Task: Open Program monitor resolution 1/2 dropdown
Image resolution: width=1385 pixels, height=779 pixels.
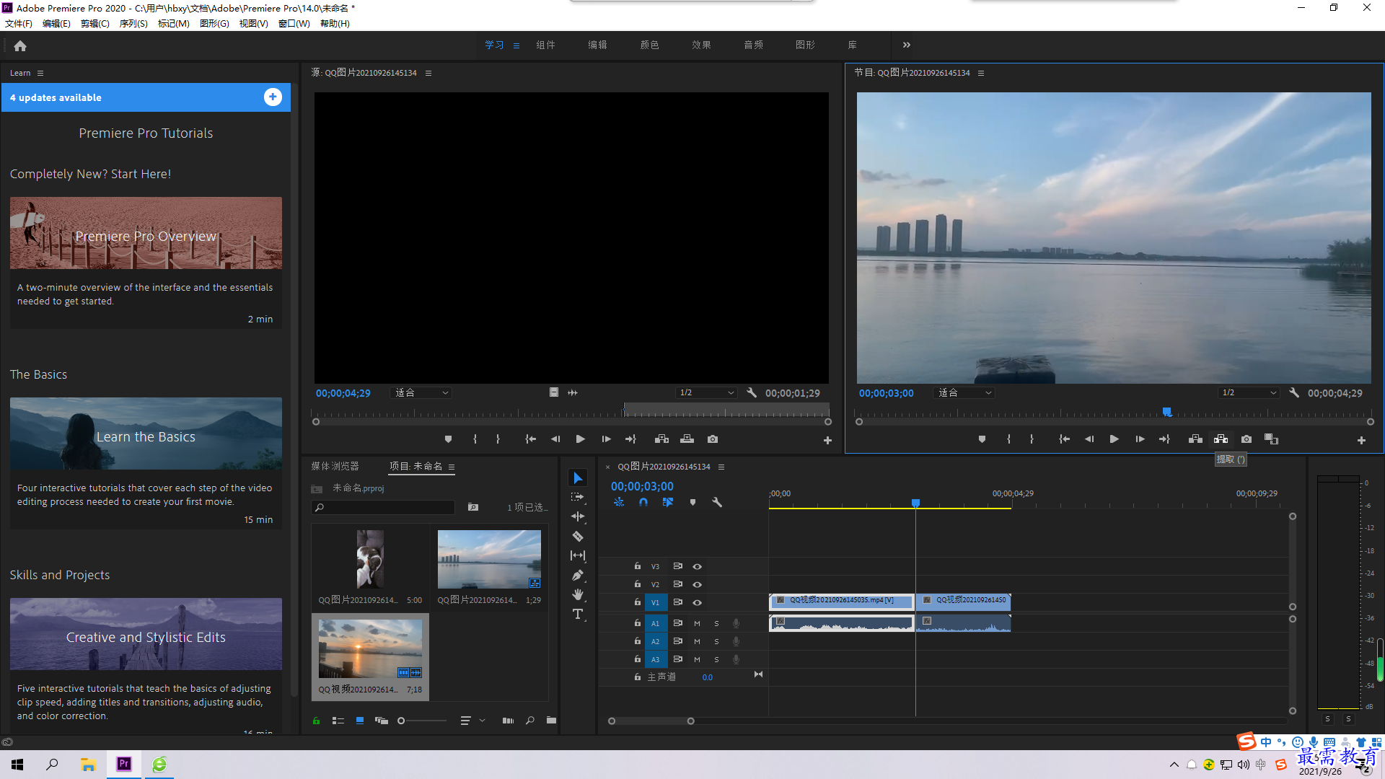Action: coord(1248,393)
